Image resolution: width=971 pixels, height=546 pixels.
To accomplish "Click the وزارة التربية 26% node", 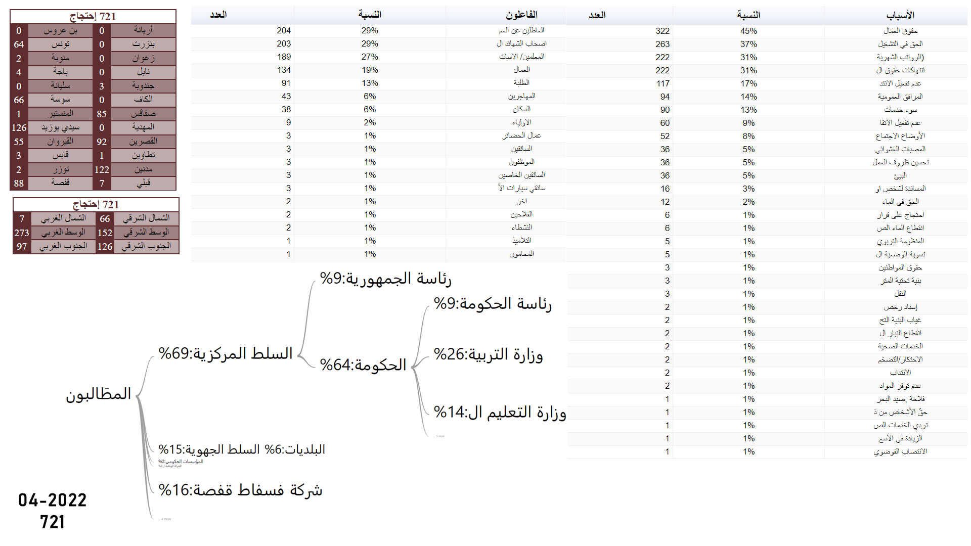I will (x=489, y=354).
